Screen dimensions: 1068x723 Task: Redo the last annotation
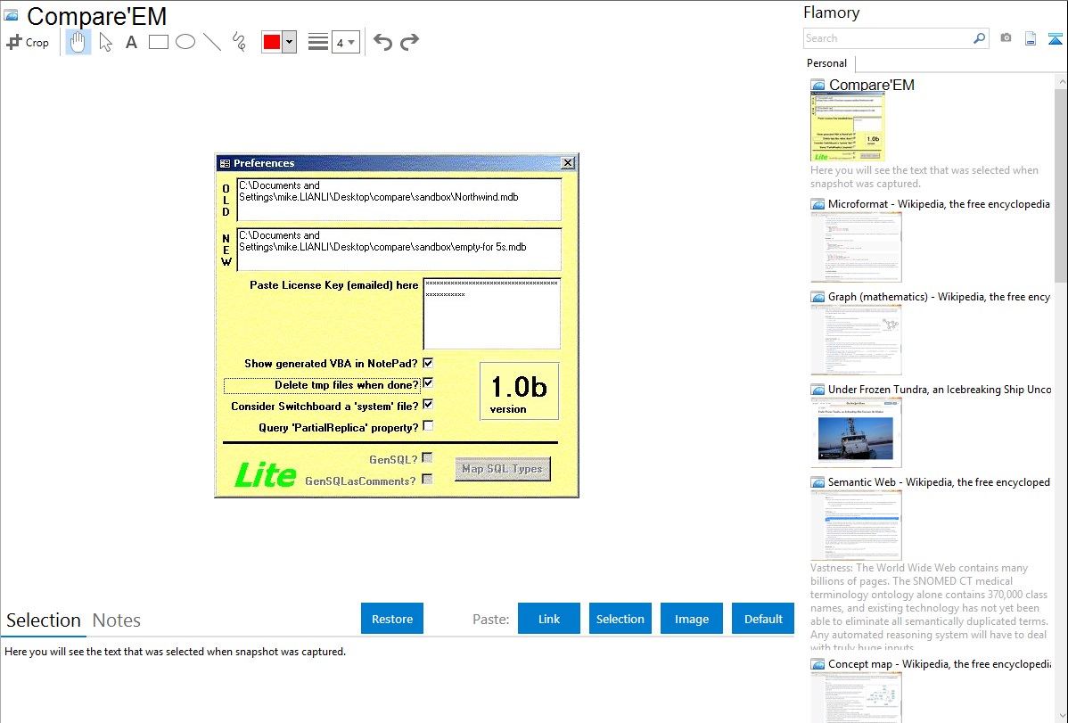tap(409, 42)
